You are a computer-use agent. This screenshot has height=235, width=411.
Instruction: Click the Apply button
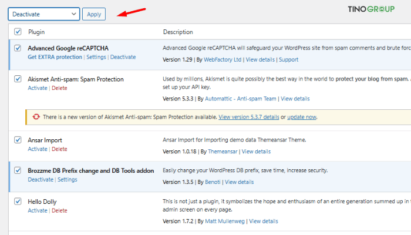94,14
